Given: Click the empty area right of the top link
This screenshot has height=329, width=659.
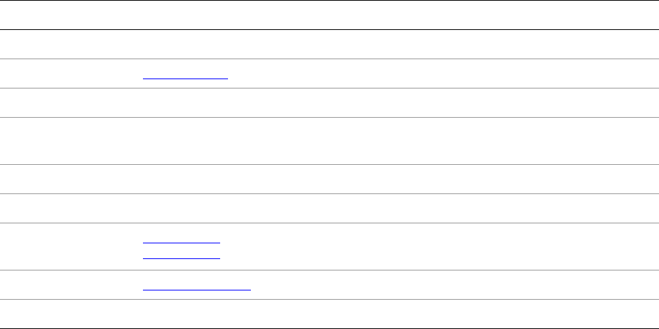Looking at the screenshot, I should tap(429, 74).
